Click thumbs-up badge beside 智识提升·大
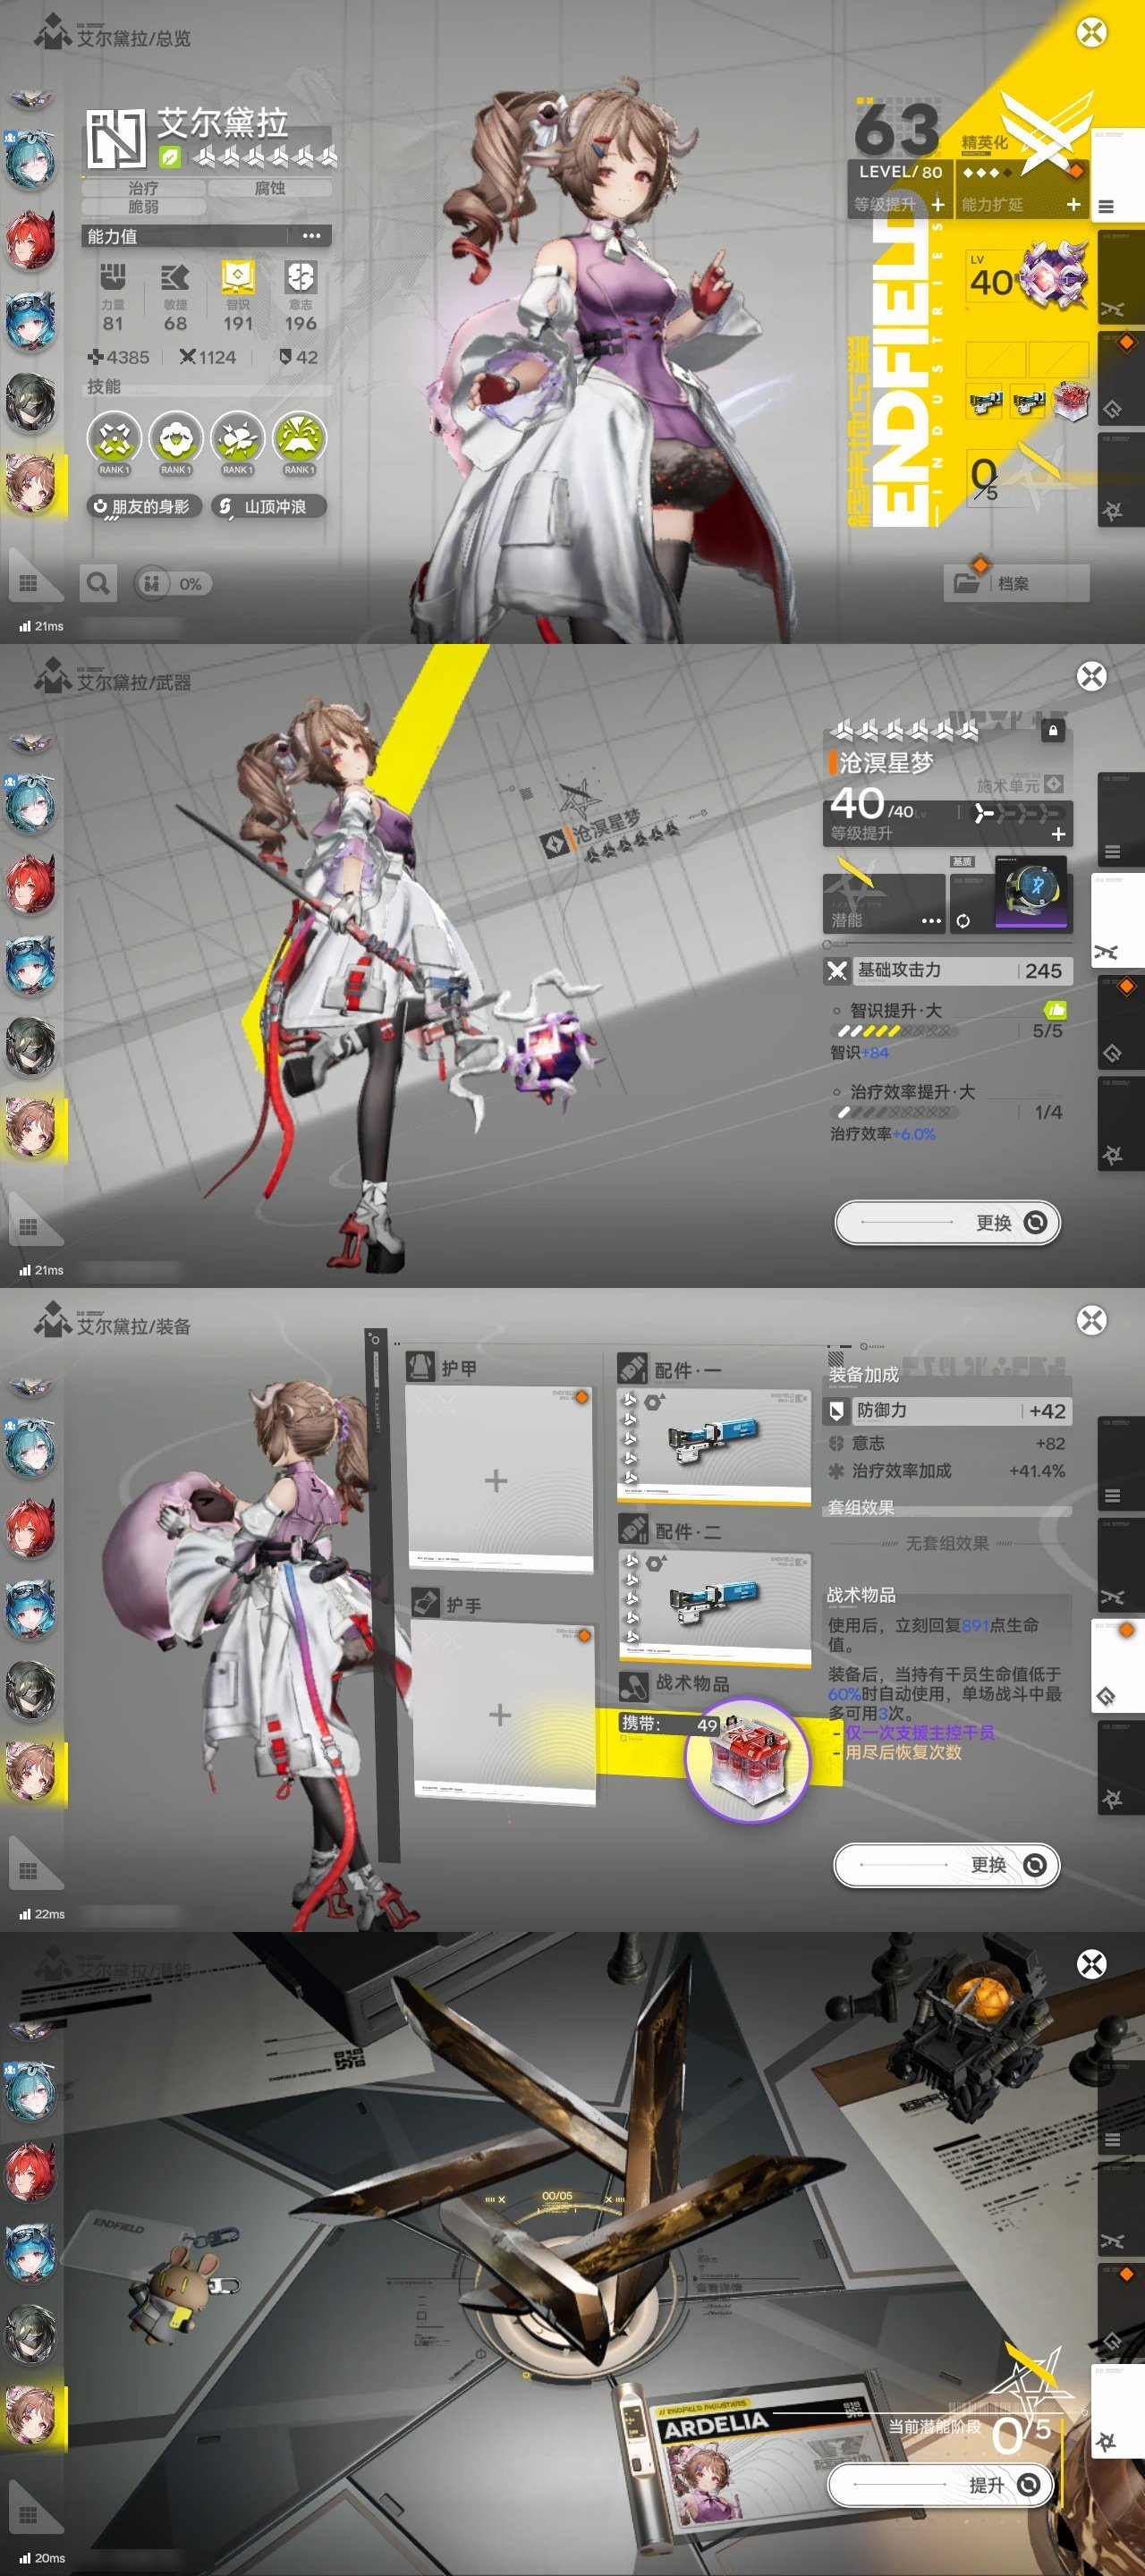The height and width of the screenshot is (2576, 1145). tap(1055, 1010)
